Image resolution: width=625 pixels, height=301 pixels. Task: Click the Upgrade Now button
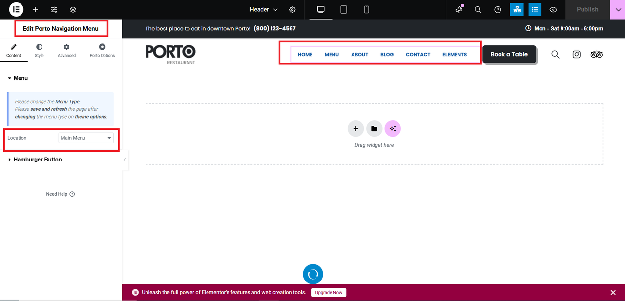click(329, 293)
